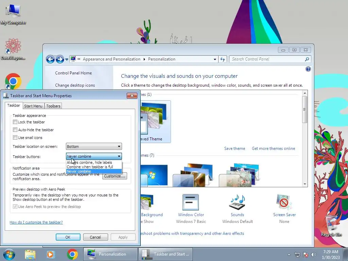348x261 pixels.
Task: Switch to the Personalization taskbar button
Action: click(x=110, y=254)
